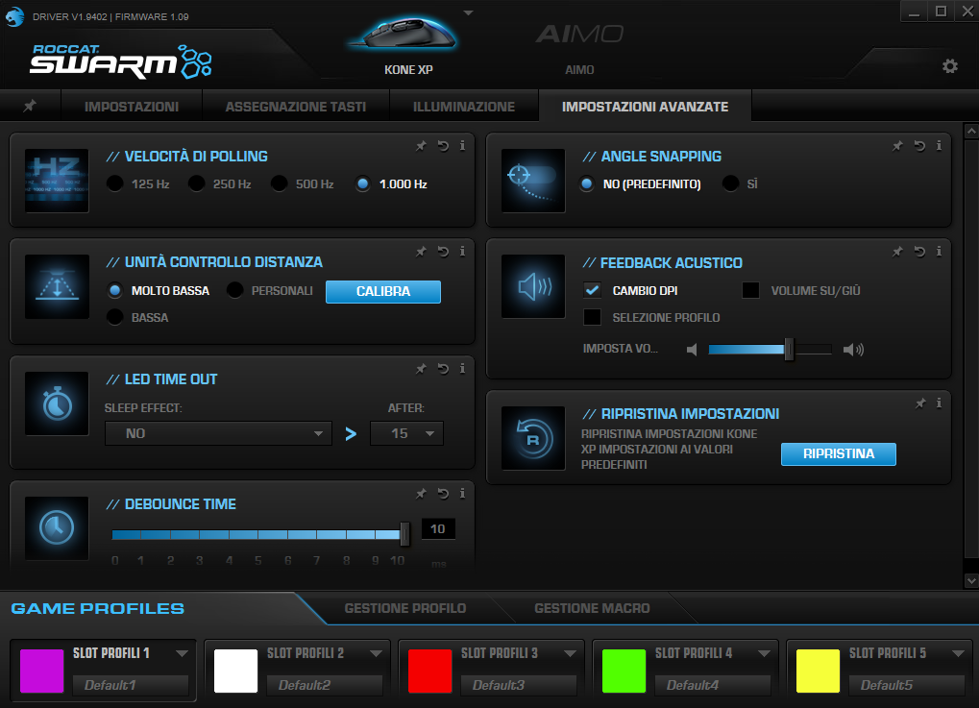This screenshot has width=979, height=708.
Task: Open the Sleep Effect dropdown
Action: point(218,433)
